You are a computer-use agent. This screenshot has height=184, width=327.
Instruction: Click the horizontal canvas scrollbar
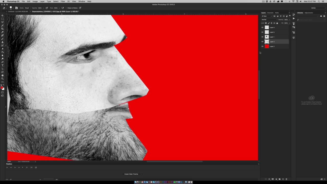[174, 162]
